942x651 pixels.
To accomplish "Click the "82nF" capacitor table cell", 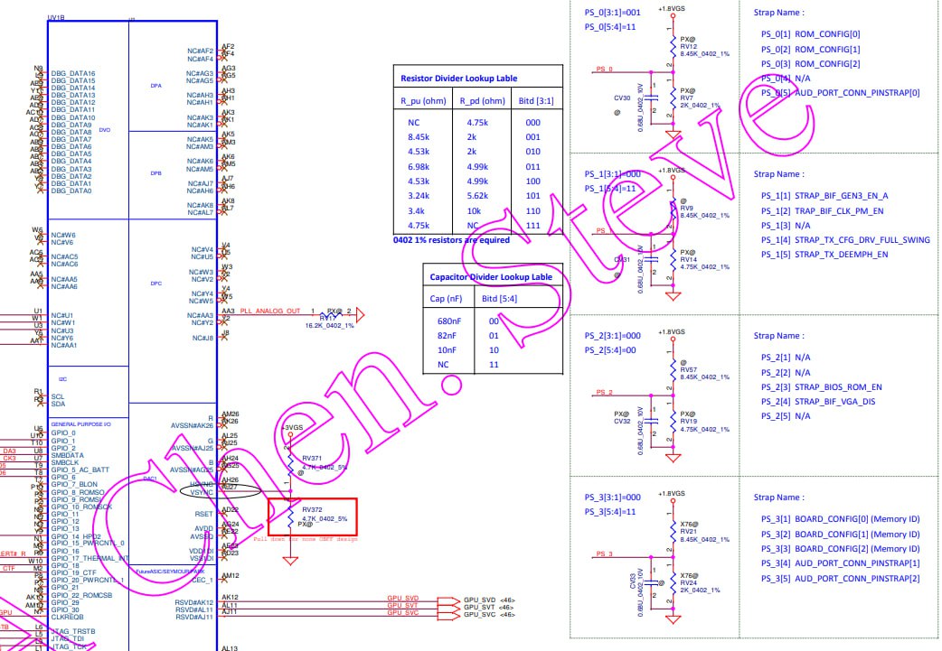I will tap(447, 335).
